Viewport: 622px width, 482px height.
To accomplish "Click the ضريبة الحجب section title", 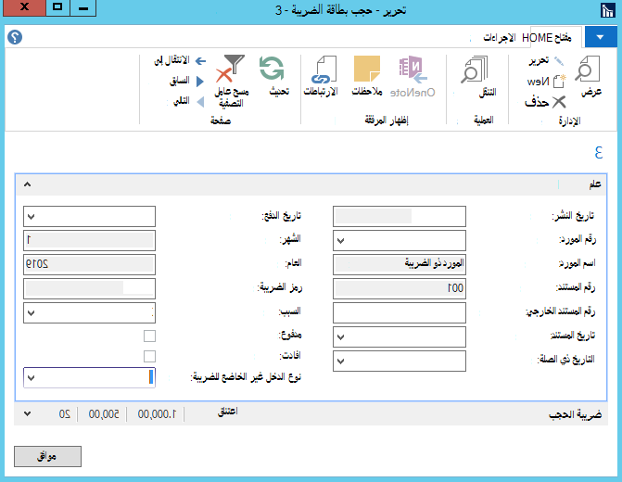I will coord(576,414).
